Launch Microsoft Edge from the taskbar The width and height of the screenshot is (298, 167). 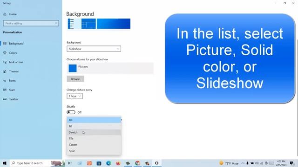[x=108, y=163]
